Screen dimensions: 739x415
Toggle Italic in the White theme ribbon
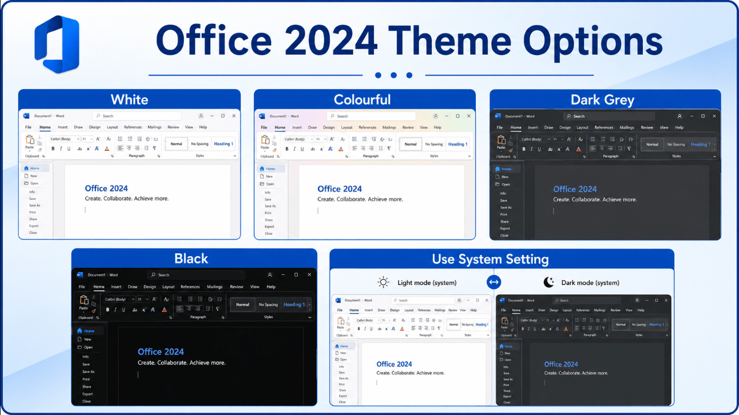(60, 149)
